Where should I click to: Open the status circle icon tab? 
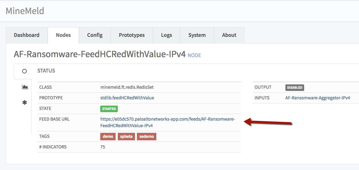pos(24,71)
